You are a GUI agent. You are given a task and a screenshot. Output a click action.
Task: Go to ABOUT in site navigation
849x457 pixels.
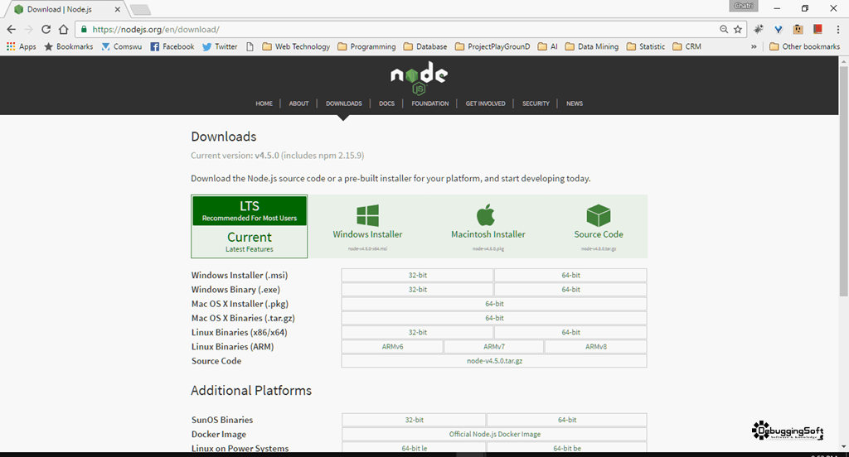tap(298, 103)
